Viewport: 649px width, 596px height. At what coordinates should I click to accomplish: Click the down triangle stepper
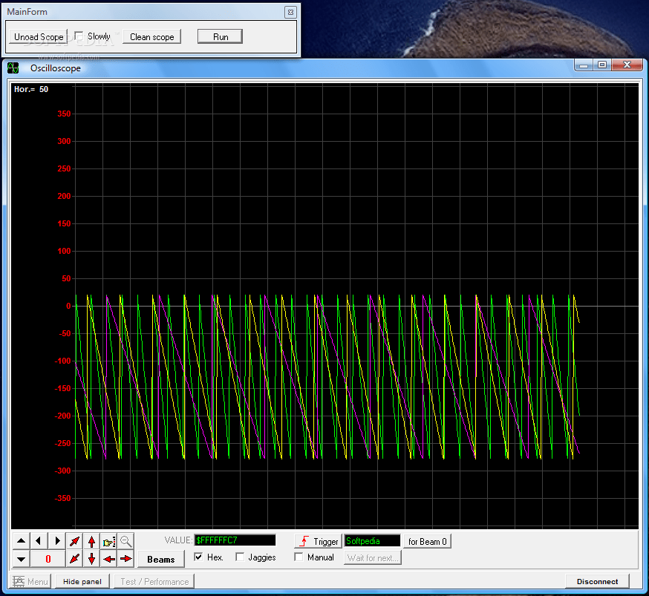tap(21, 558)
